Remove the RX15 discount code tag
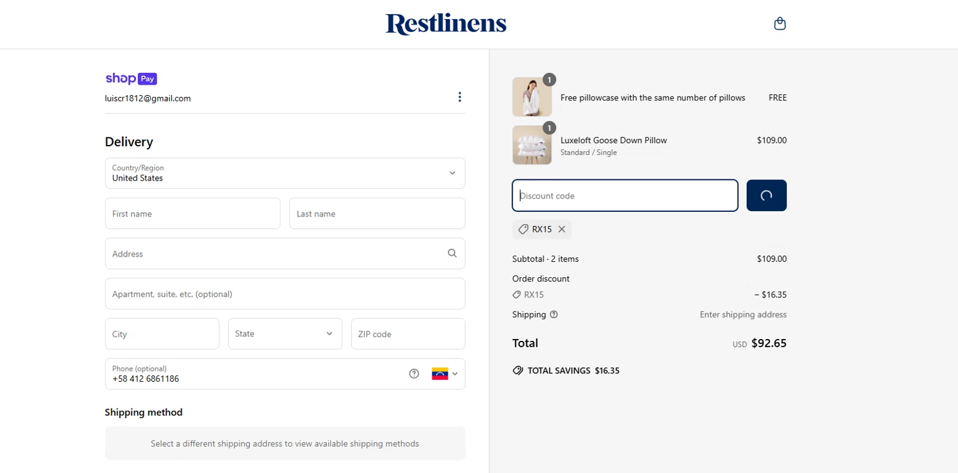The image size is (958, 473). 561,229
